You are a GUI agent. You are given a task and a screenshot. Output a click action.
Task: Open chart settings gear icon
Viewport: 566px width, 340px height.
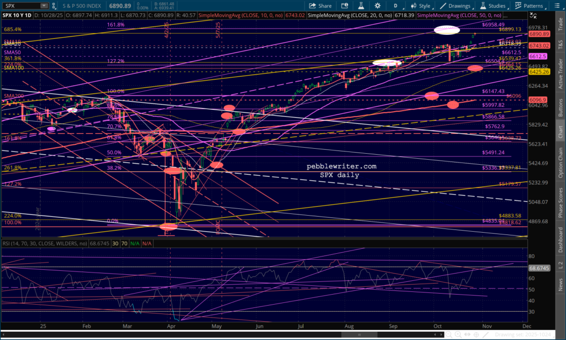[377, 6]
